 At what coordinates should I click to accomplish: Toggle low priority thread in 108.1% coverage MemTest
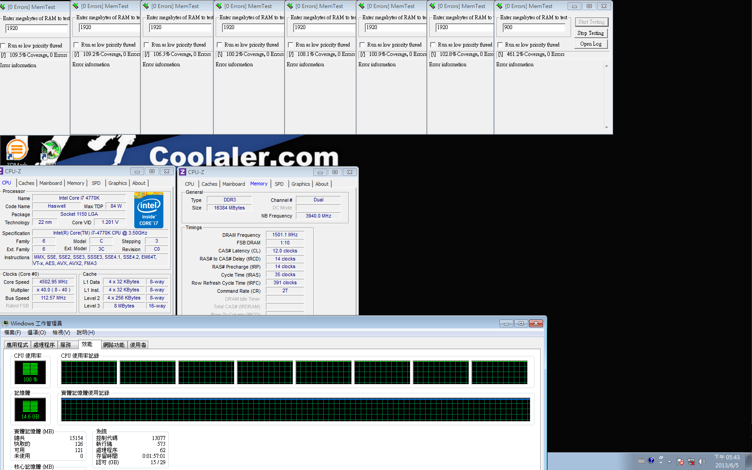291,45
